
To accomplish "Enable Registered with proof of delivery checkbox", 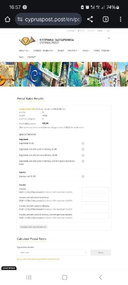I will click(83, 149).
